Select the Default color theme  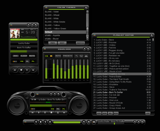(x=65, y=32)
